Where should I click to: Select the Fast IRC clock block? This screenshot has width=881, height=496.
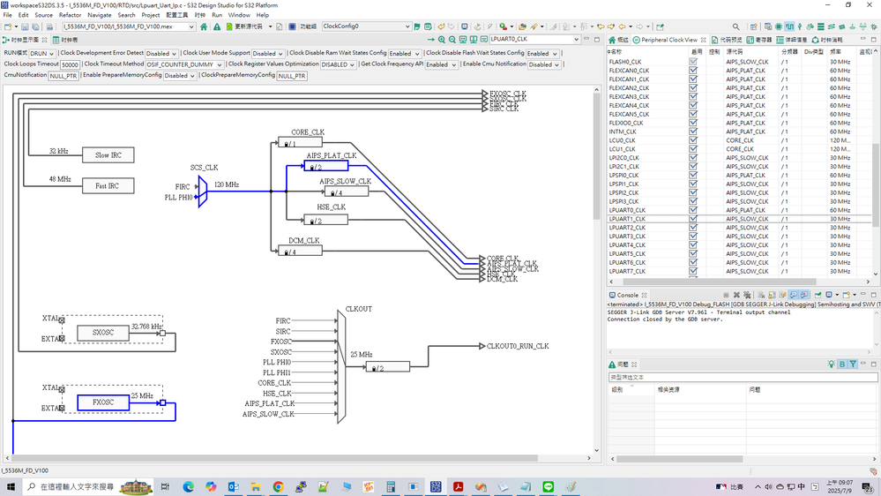tap(108, 186)
